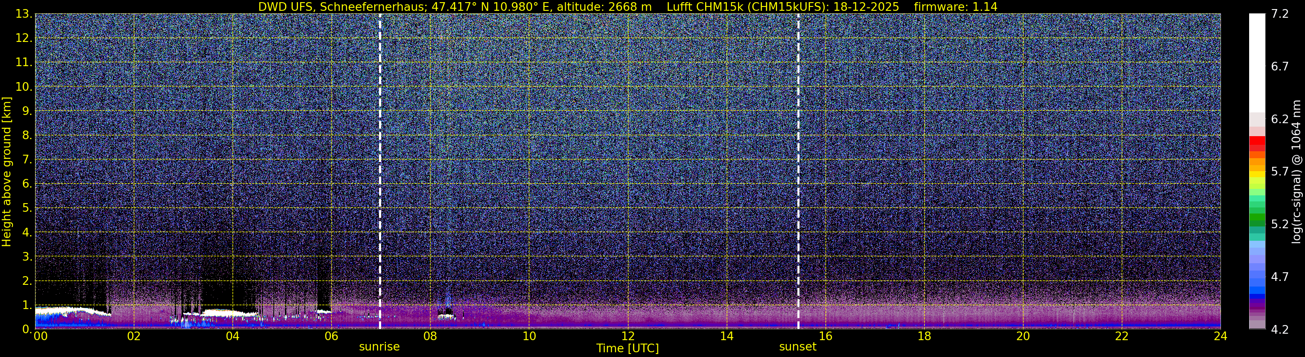This screenshot has width=1305, height=357.
Task: Click the white top section of the colorbar
Action: [x=1257, y=63]
